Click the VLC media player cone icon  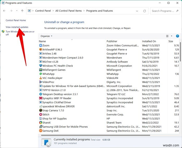click(41, 78)
